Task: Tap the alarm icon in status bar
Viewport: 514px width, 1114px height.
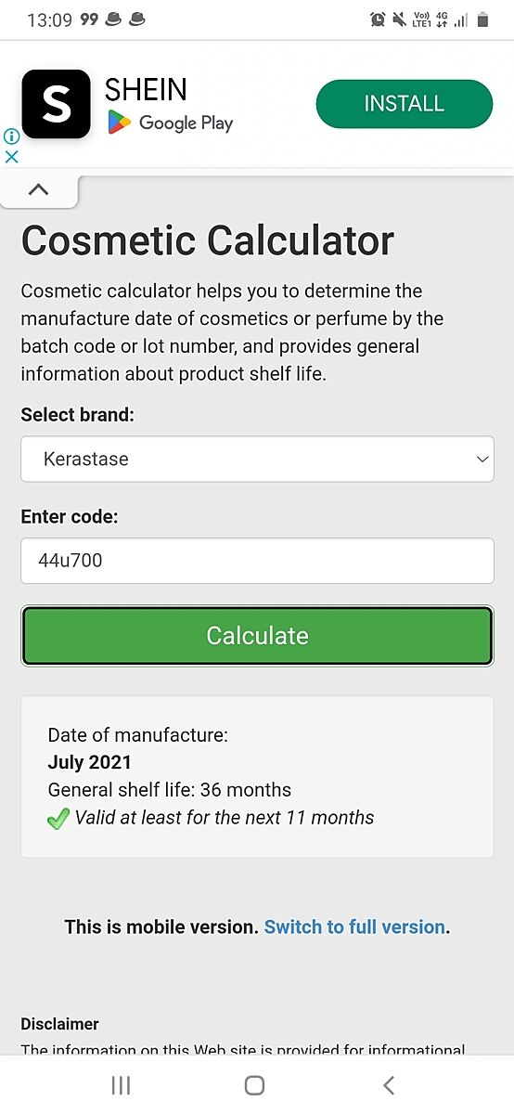Action: coord(378,19)
